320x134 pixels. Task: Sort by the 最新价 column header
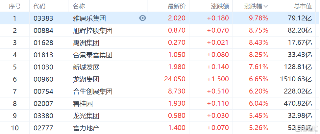[x=176, y=6]
